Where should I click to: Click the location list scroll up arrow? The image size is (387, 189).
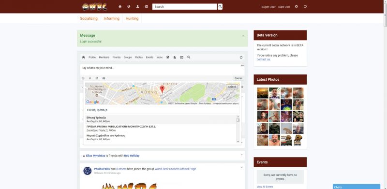click(x=238, y=116)
